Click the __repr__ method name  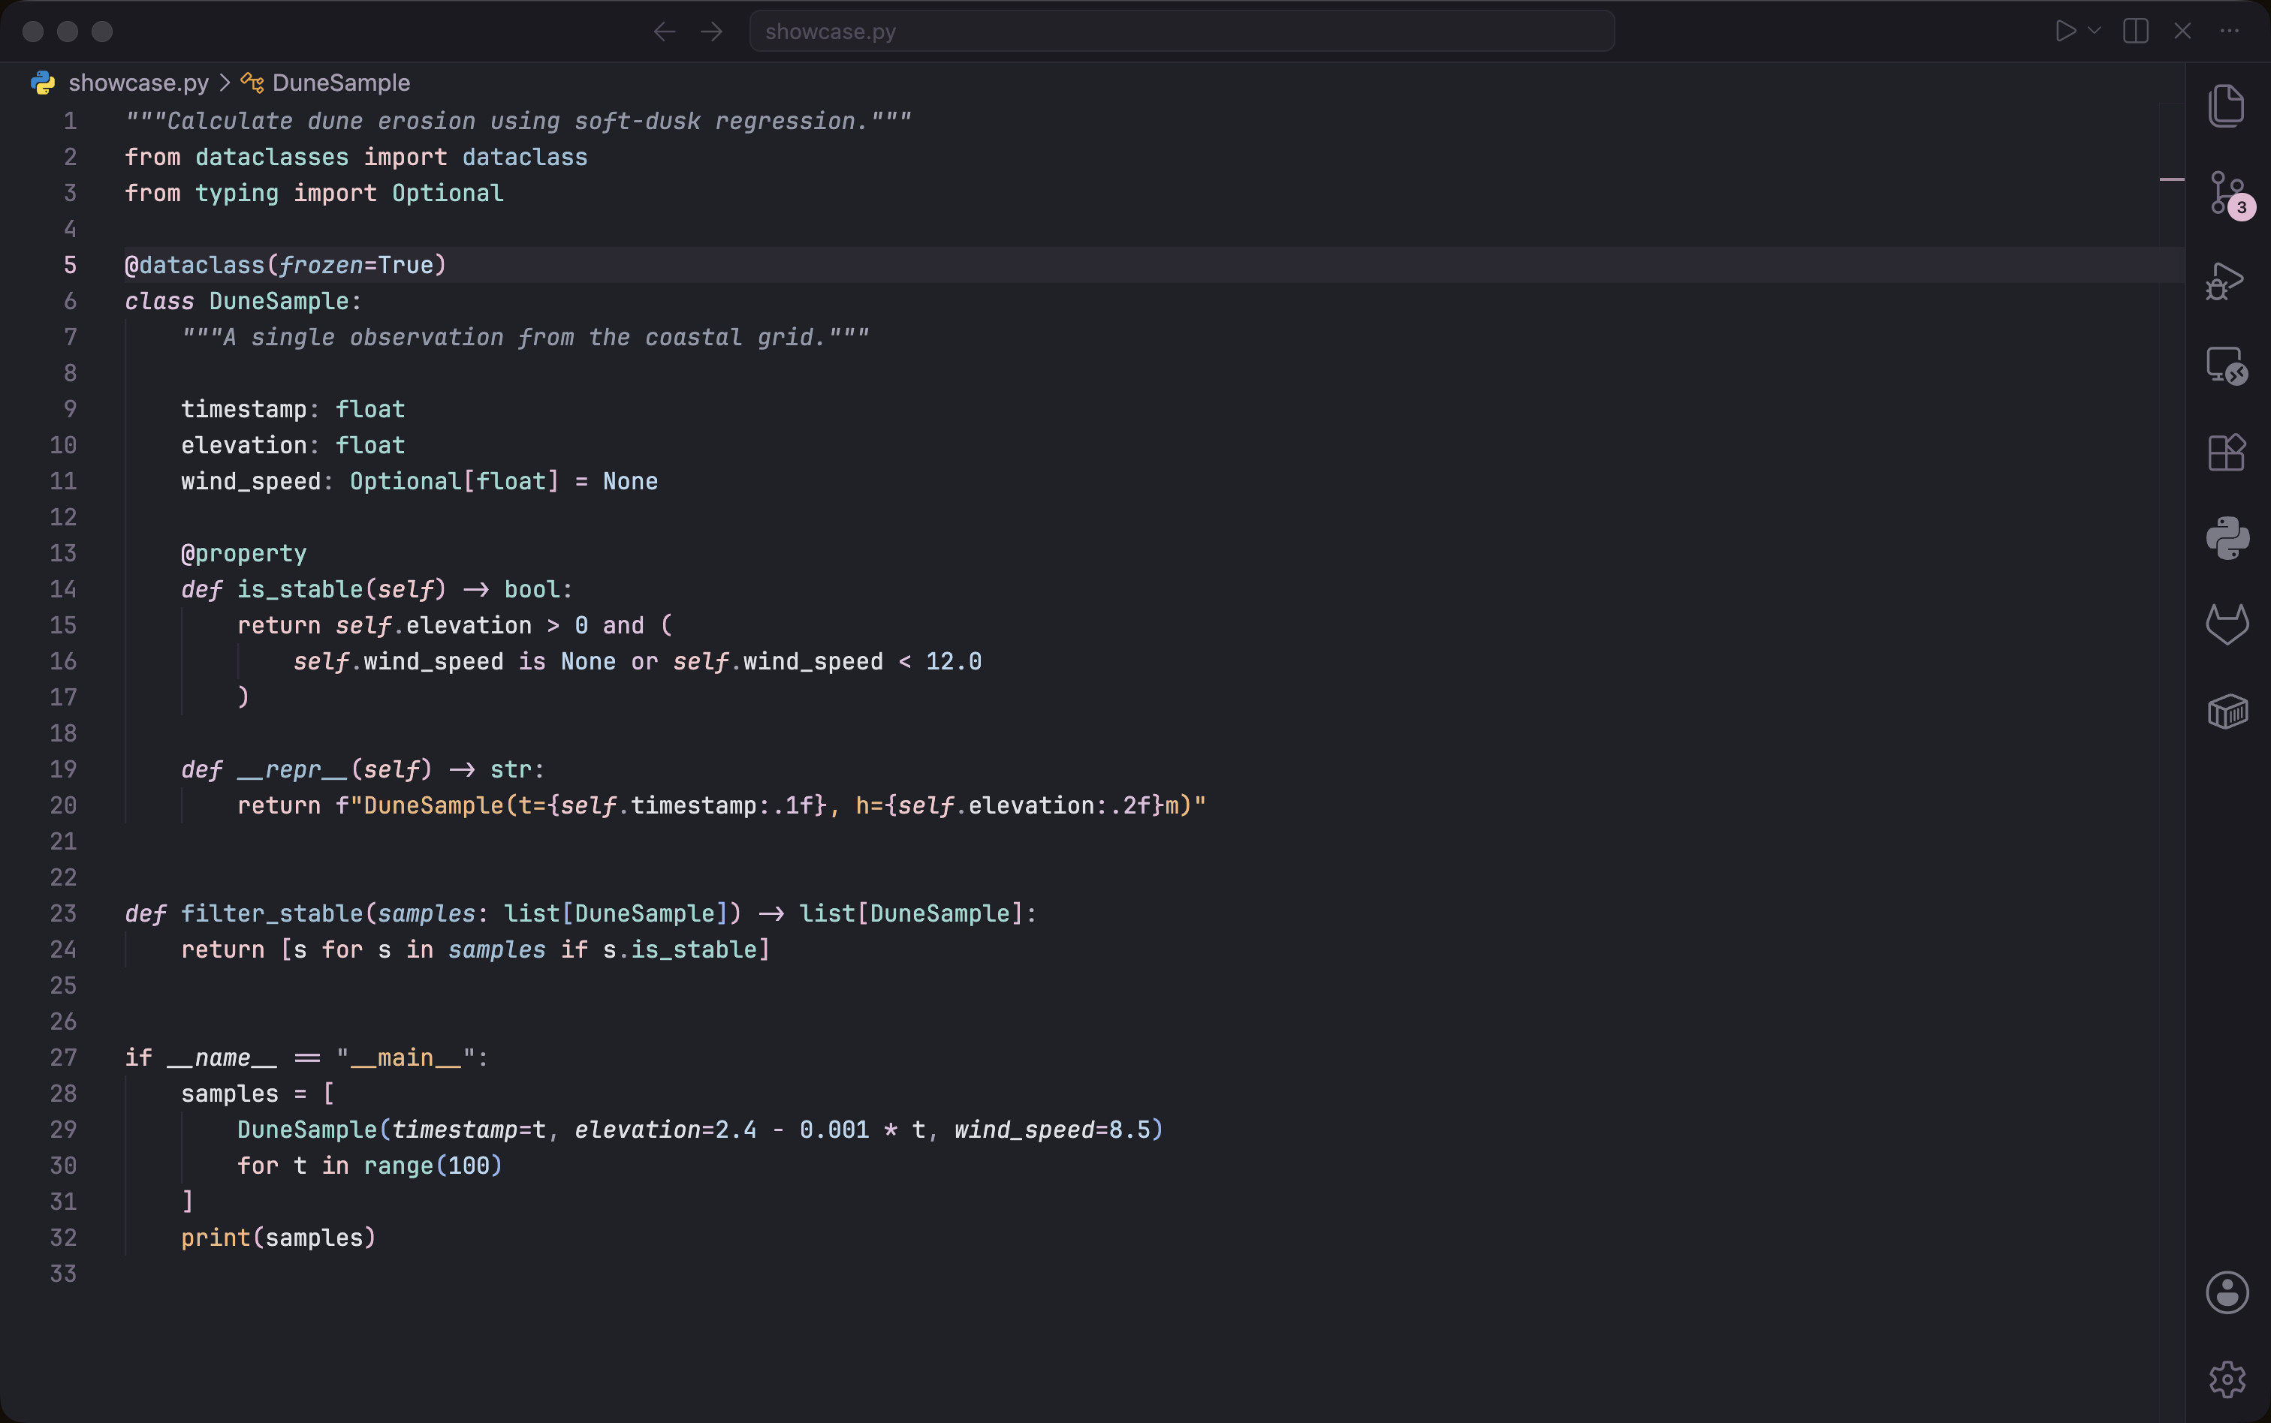coord(293,770)
